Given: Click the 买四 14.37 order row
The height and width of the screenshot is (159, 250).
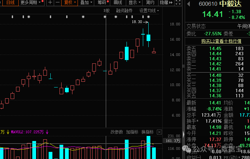Looking at the screenshot, I should 215,91.
